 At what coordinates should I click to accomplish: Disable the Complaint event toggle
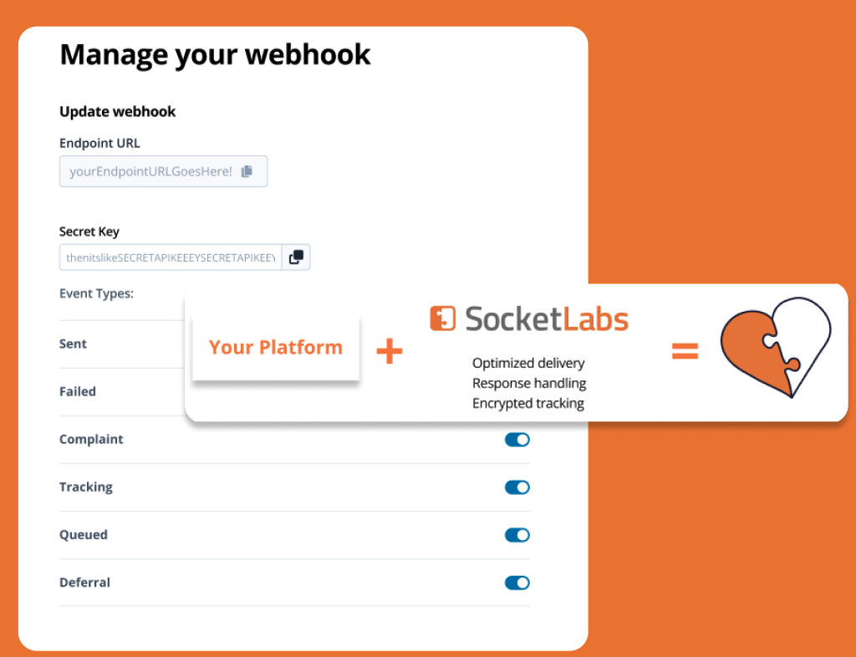tap(517, 440)
